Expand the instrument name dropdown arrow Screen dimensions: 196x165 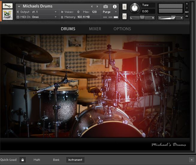pos(19,6)
